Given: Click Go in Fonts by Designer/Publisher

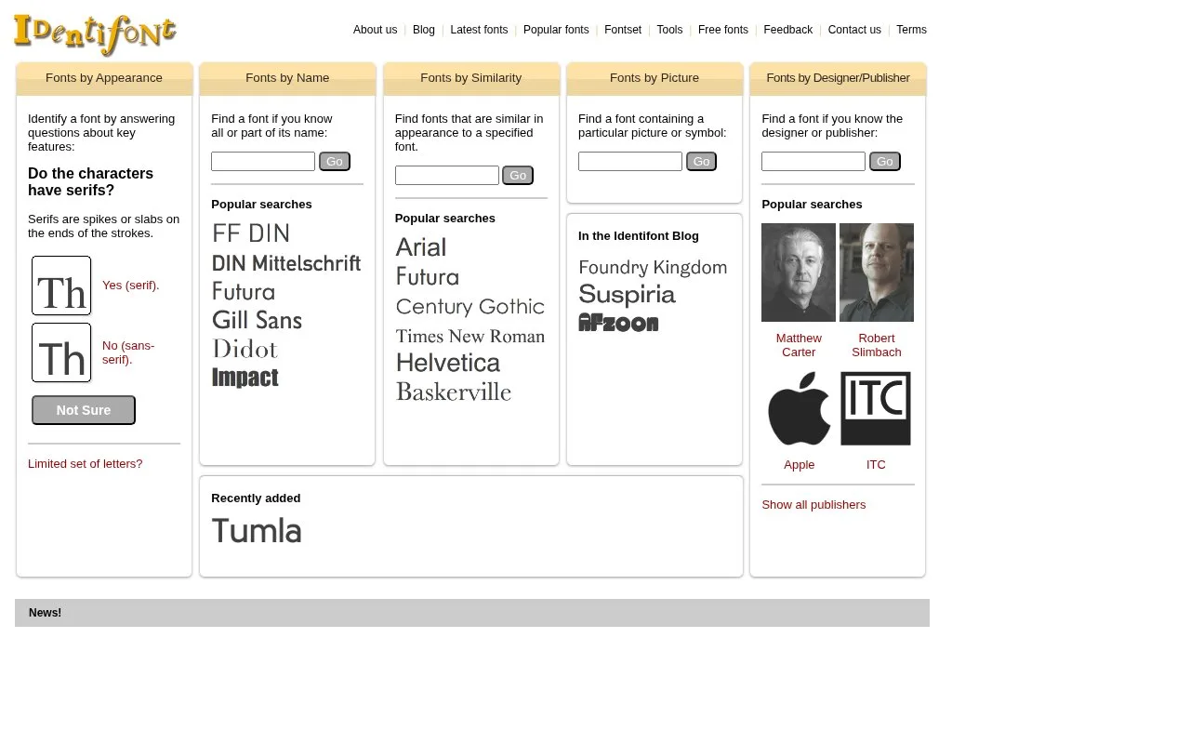Looking at the screenshot, I should pyautogui.click(x=885, y=162).
